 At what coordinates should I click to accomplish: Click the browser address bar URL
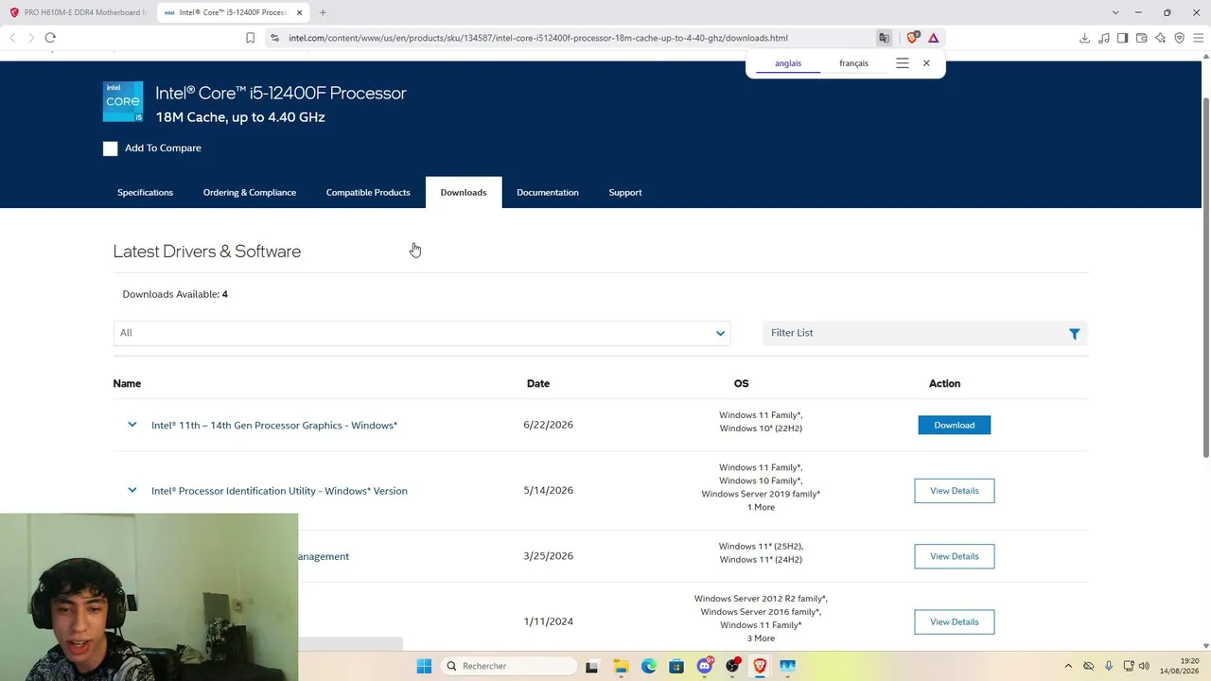(538, 38)
